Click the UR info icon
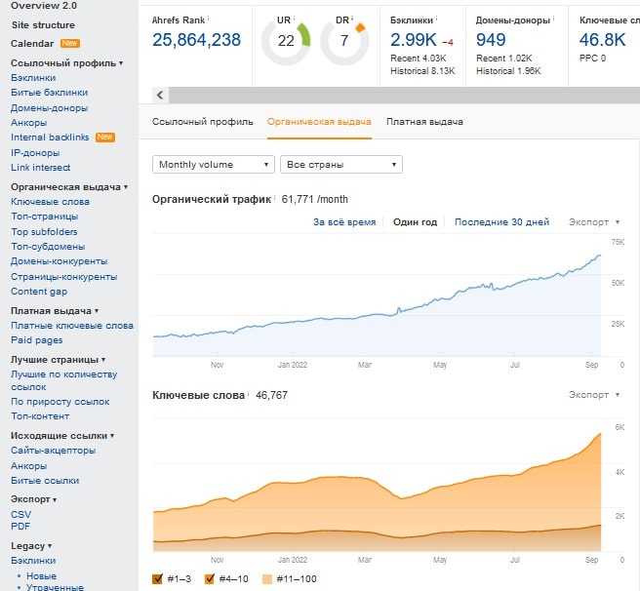Viewport: 640px width, 591px height. click(x=294, y=18)
